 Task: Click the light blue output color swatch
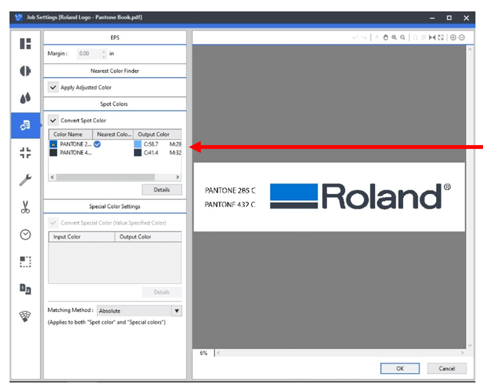click(x=138, y=144)
